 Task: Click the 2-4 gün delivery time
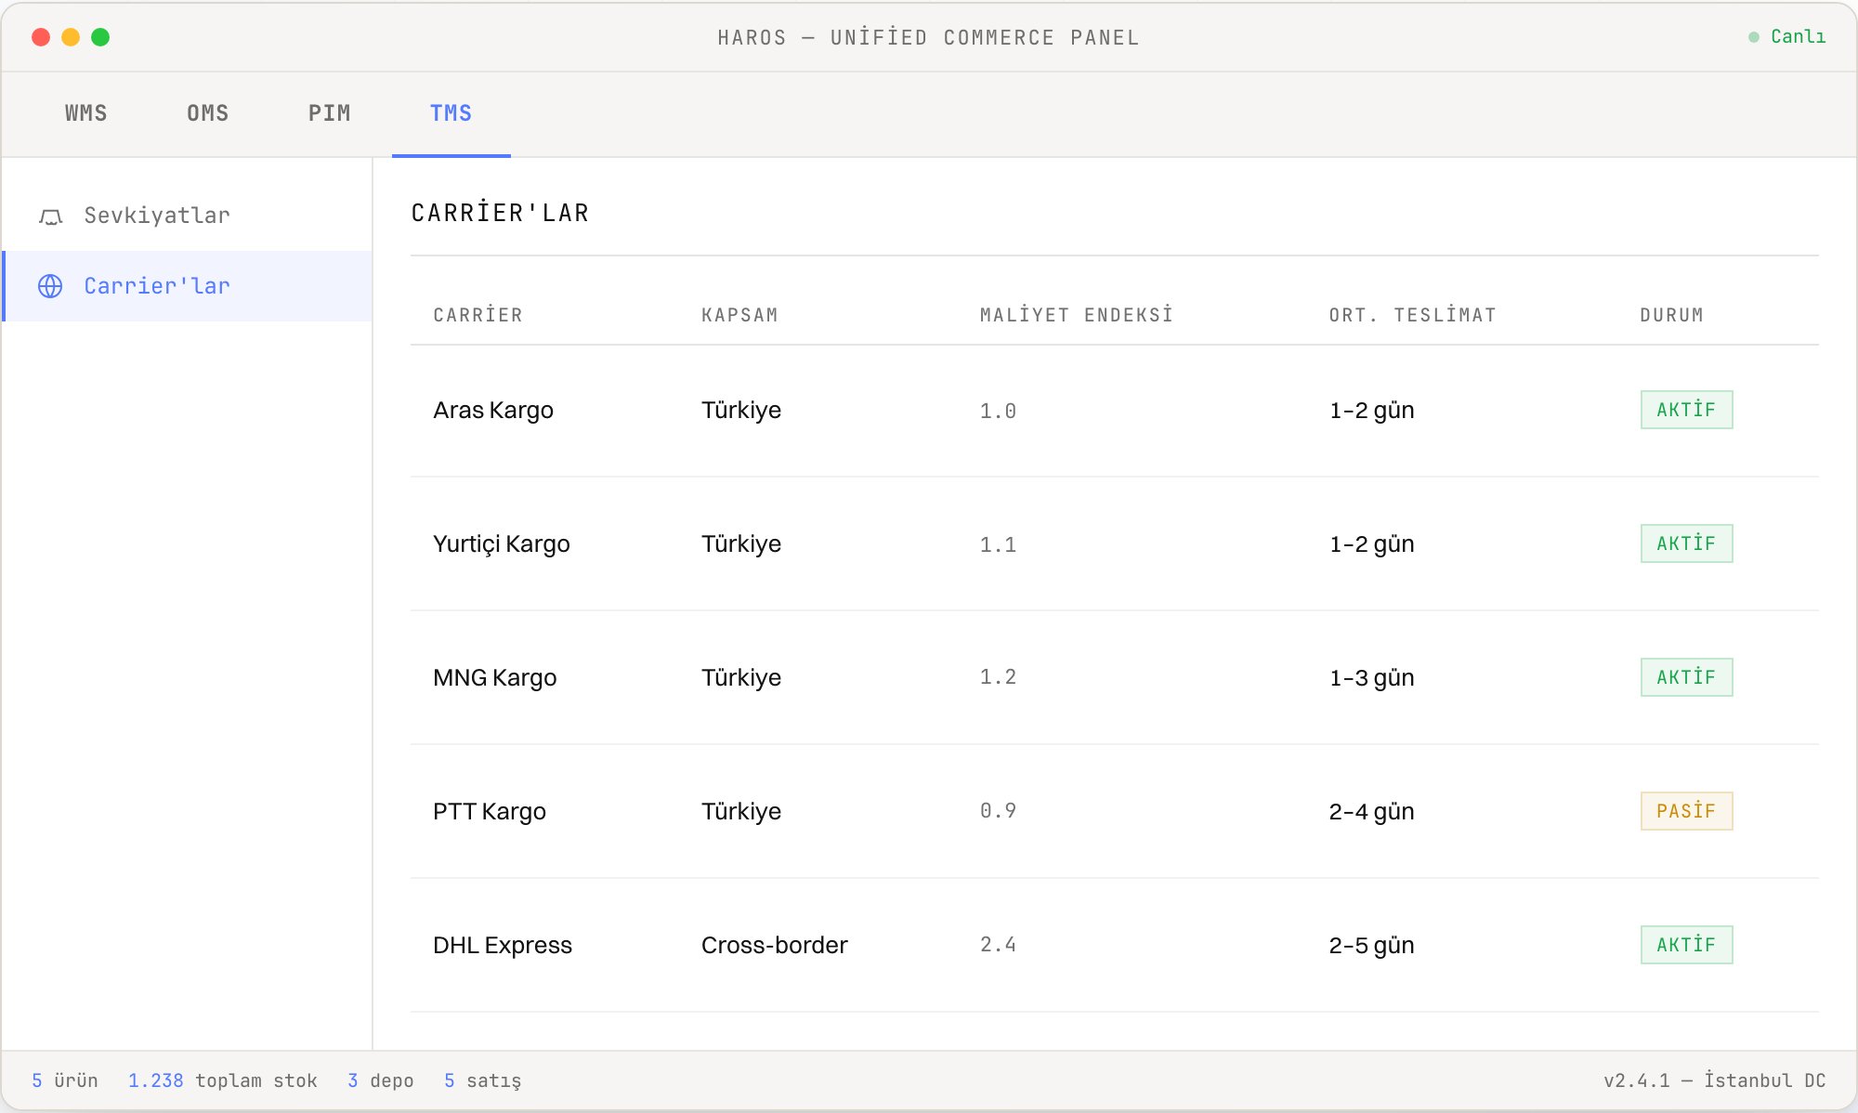[1371, 811]
